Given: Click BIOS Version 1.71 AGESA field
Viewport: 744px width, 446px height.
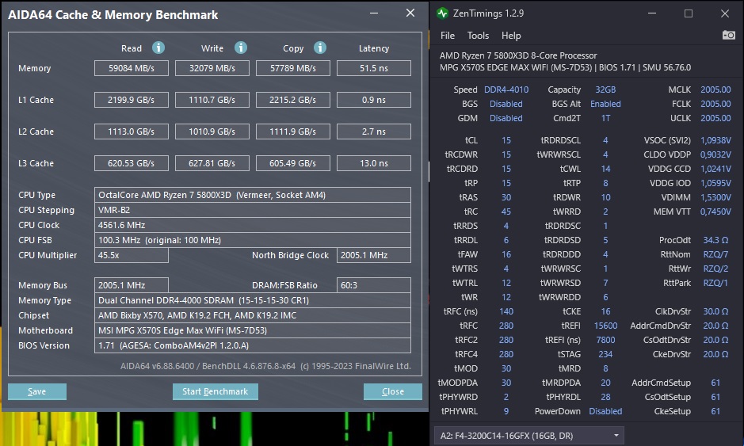Looking at the screenshot, I should coord(253,345).
